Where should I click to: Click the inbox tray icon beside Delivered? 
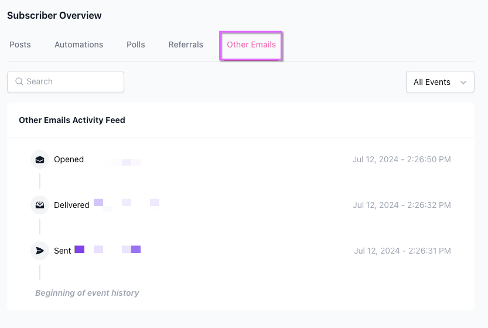40,205
